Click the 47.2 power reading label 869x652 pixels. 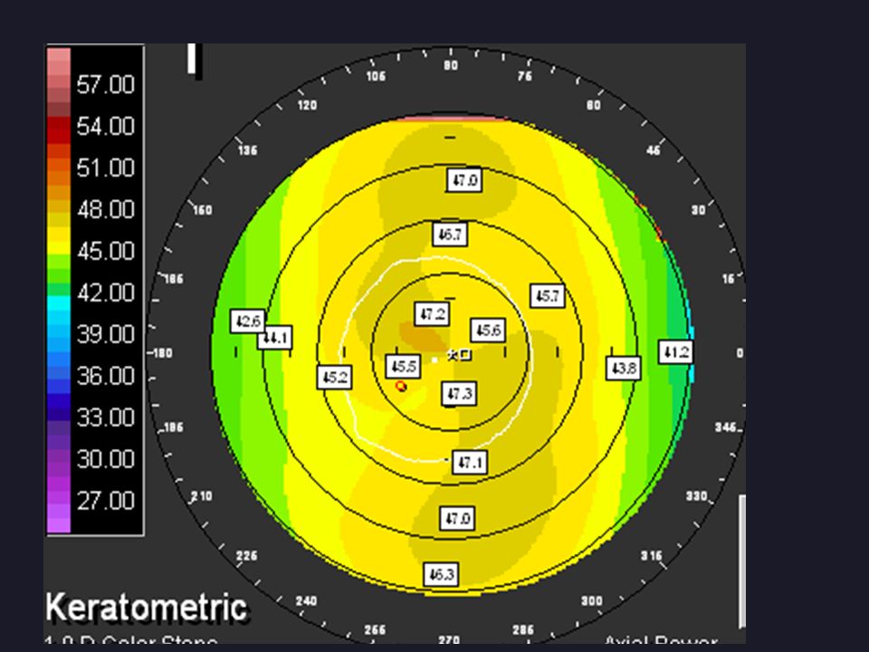[432, 314]
